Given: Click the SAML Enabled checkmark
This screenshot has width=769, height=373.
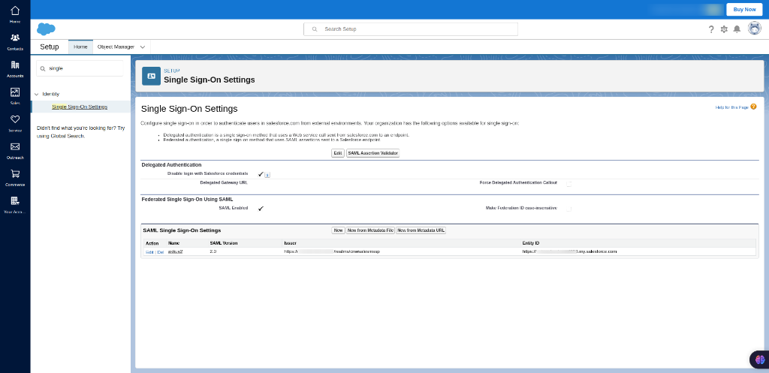Looking at the screenshot, I should point(261,209).
